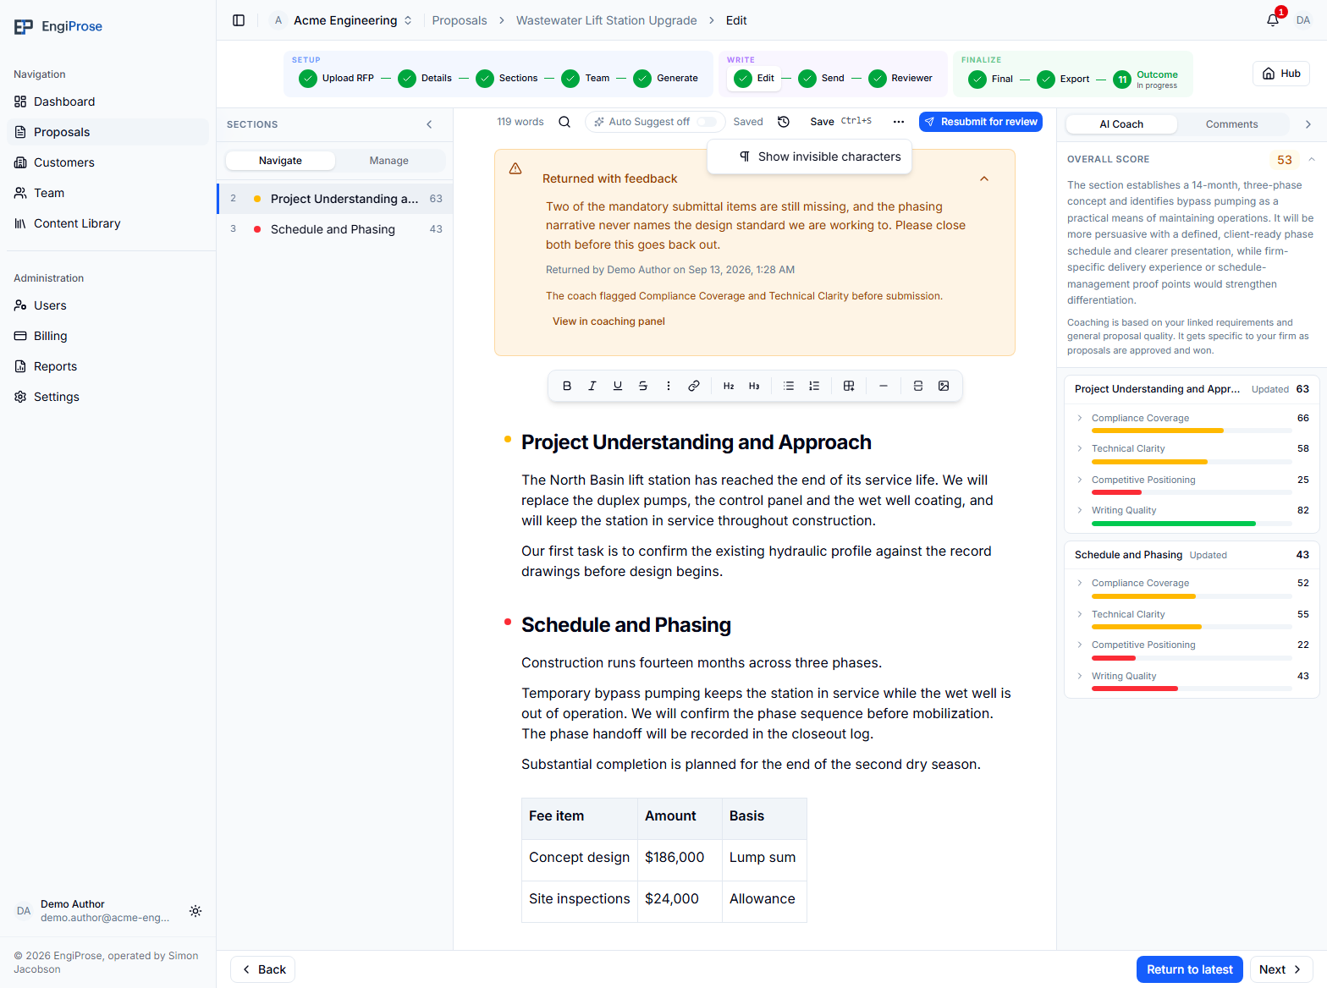Open search in the editor

(564, 122)
